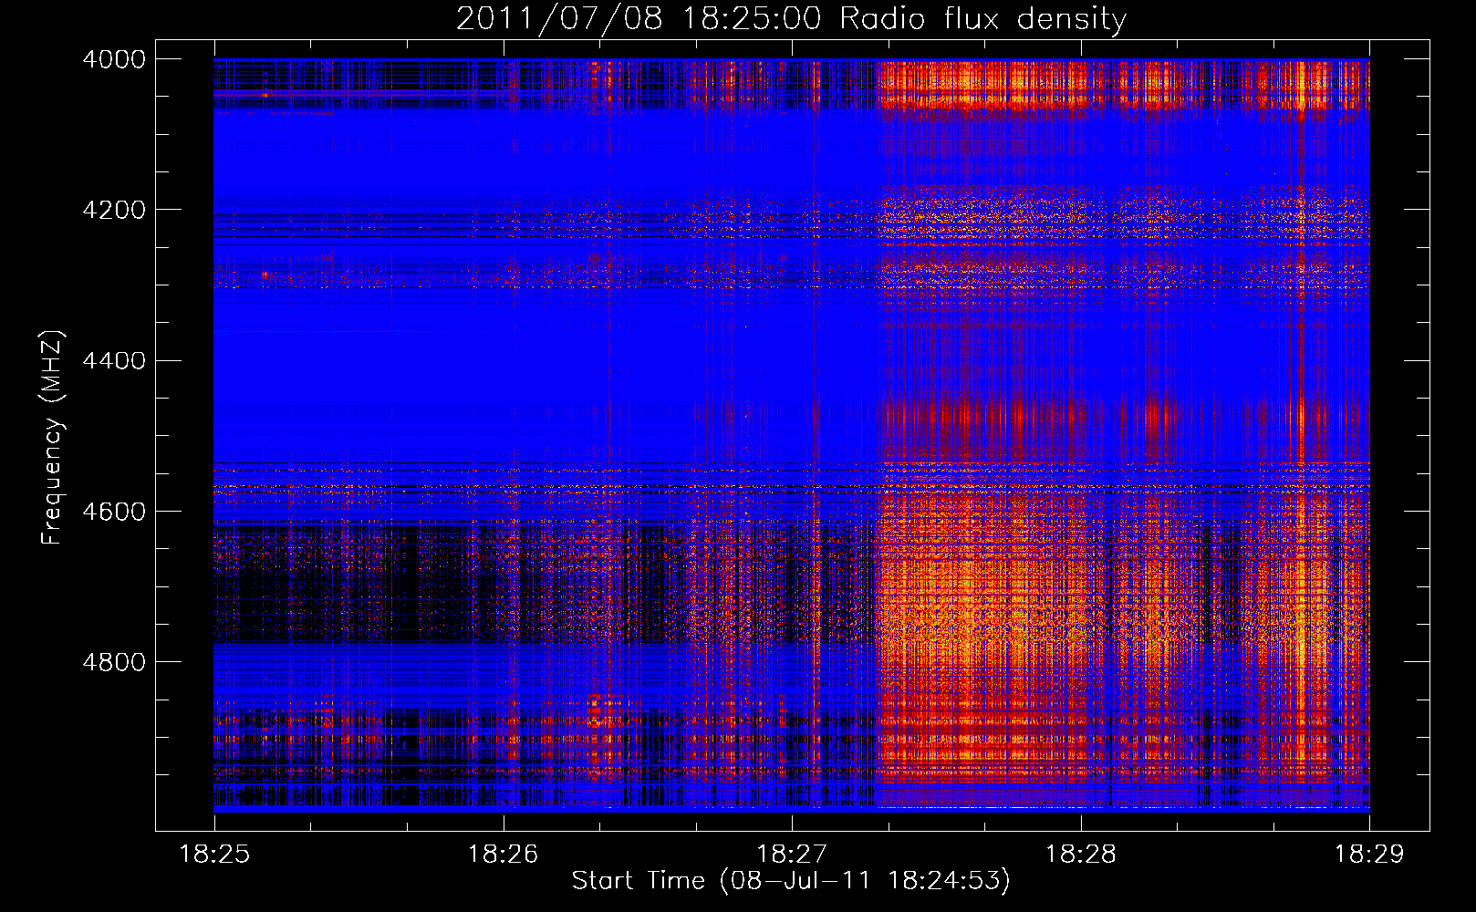Click the 4000 frequency axis label
The width and height of the screenshot is (1476, 912).
[114, 59]
